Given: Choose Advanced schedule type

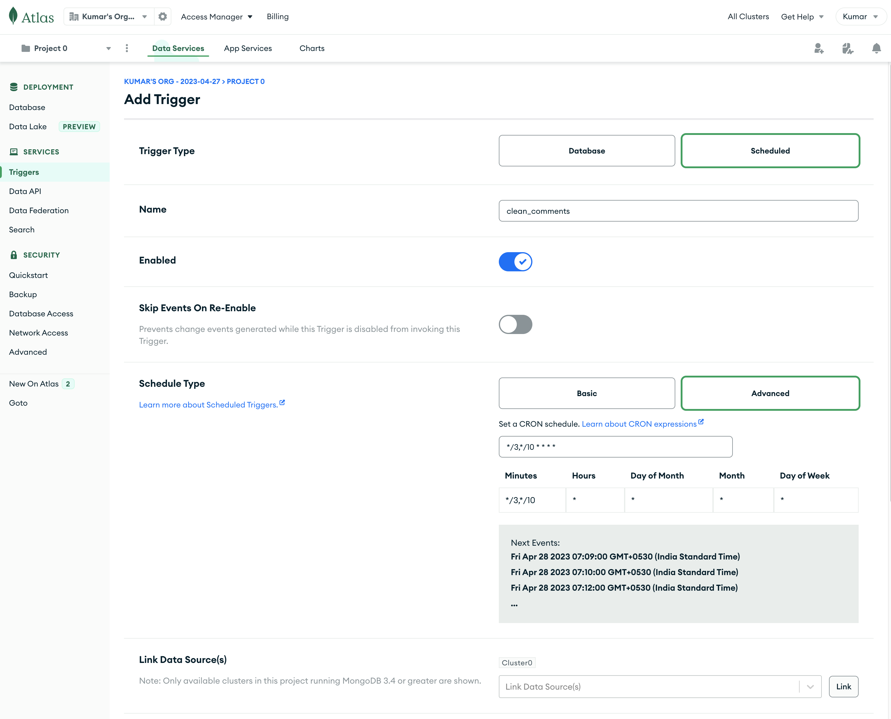Looking at the screenshot, I should coord(770,393).
